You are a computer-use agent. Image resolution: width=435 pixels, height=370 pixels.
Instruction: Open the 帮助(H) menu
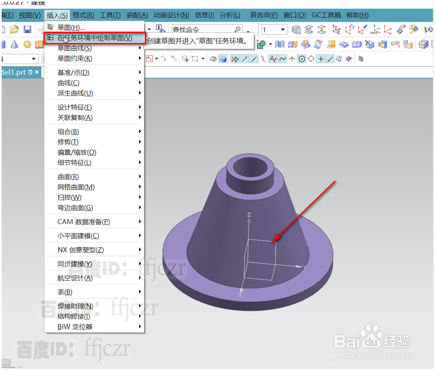coord(357,15)
